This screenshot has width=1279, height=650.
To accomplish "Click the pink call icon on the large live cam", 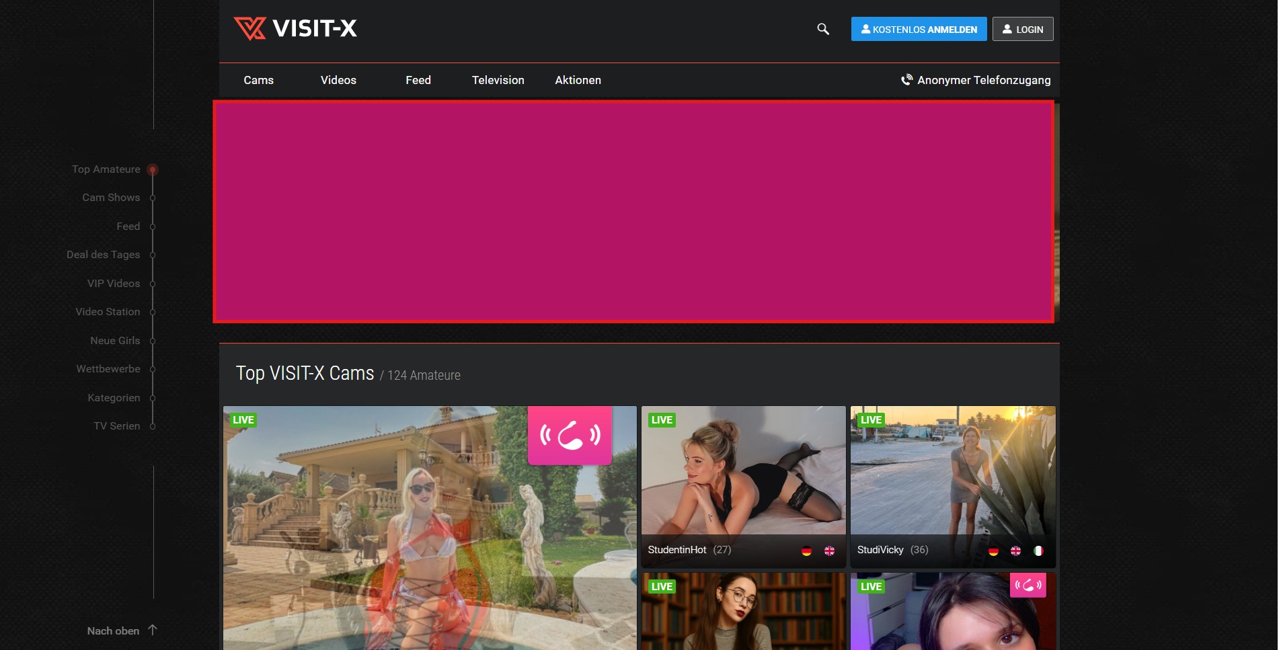I will [x=569, y=436].
